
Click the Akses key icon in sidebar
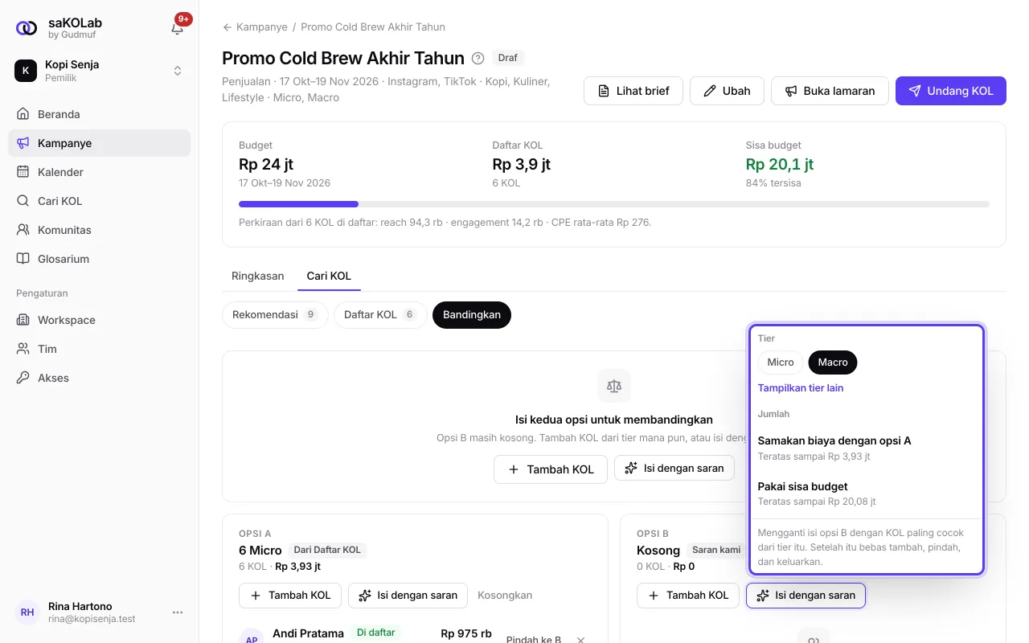(x=23, y=378)
